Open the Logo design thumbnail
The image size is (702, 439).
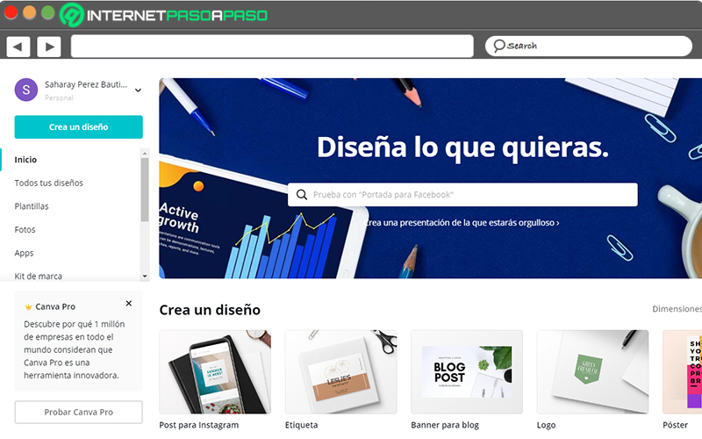(x=592, y=371)
